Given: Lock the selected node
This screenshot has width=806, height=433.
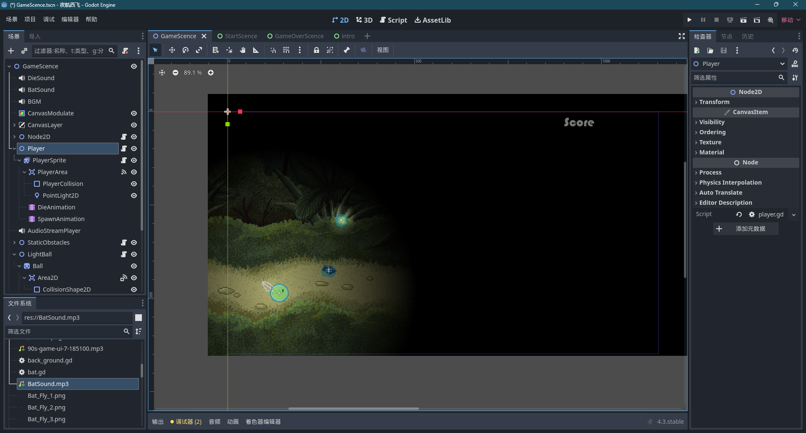Looking at the screenshot, I should (x=317, y=50).
